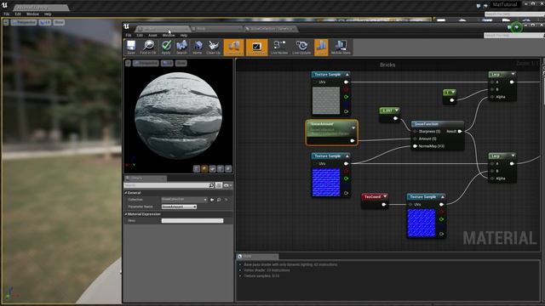Click red channel pin of gray Texture Sample

point(346,89)
